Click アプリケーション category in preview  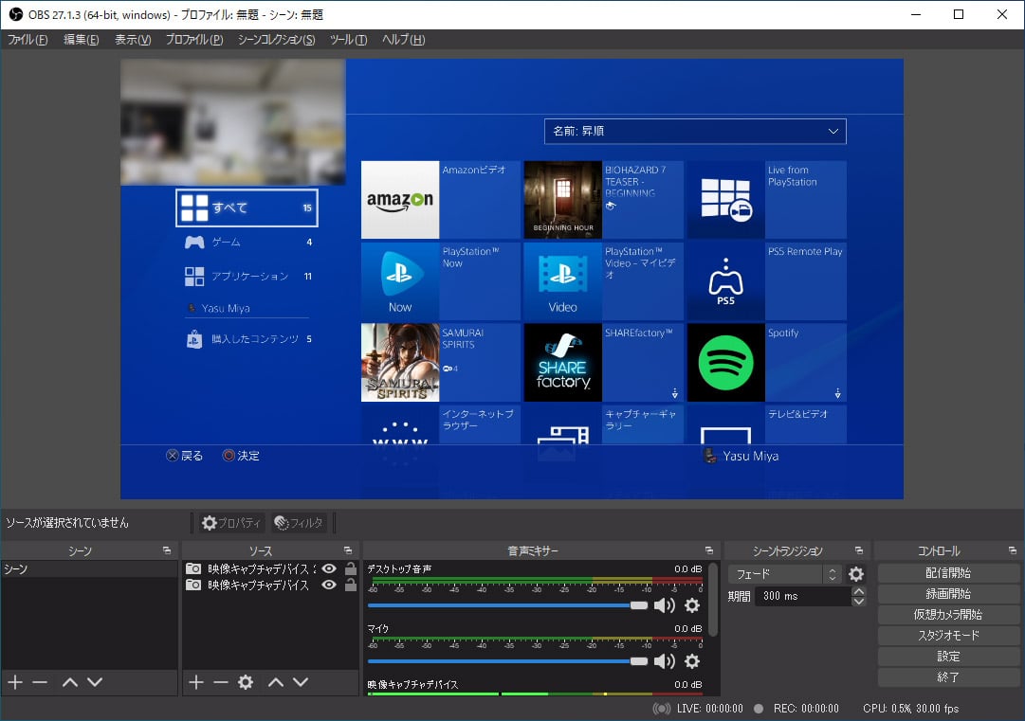point(248,277)
